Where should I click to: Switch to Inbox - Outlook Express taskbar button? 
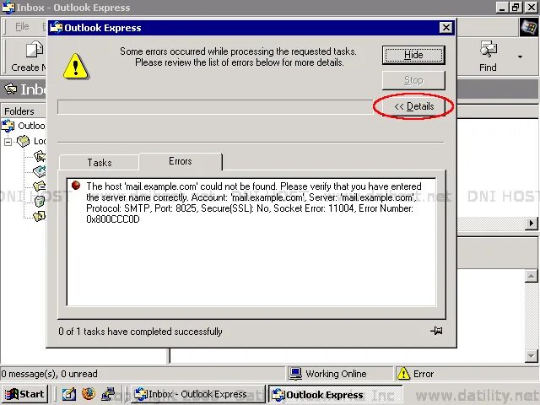click(x=197, y=394)
